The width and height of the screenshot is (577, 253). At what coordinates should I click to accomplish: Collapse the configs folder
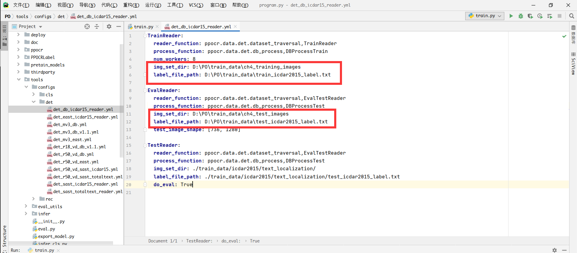[x=26, y=87]
